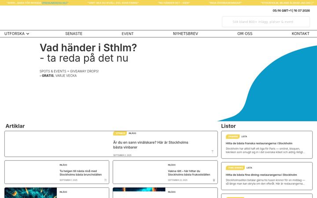Image resolution: width=317 pixels, height=198 pixels.
Task: Click the blue-orange thumbnail of bottom left card
Action: pos(30,193)
